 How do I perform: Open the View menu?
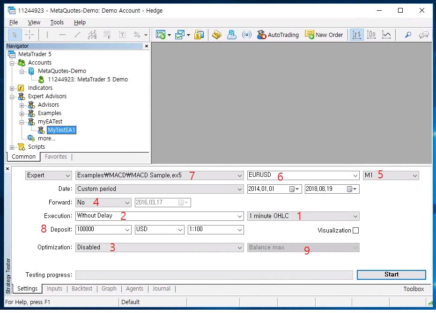pyautogui.click(x=34, y=22)
